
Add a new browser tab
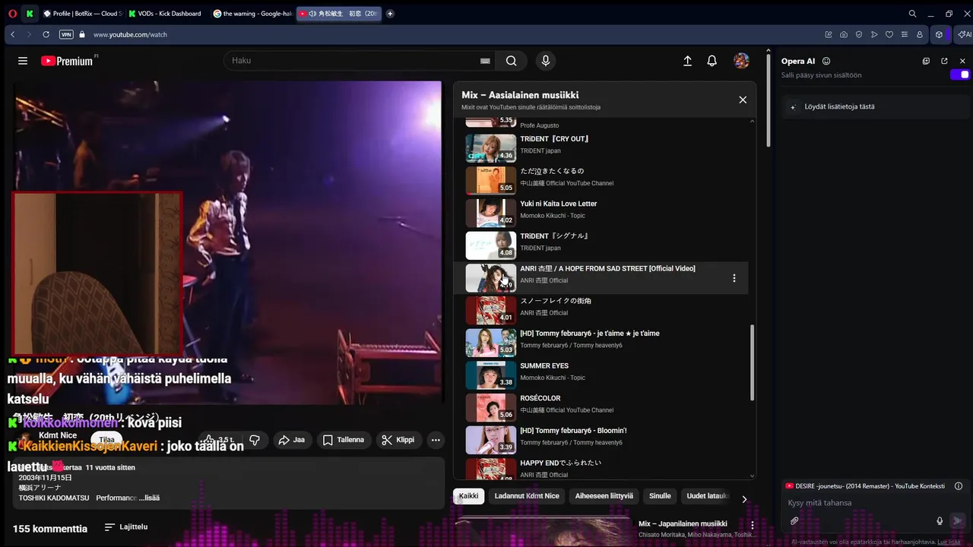pos(390,14)
